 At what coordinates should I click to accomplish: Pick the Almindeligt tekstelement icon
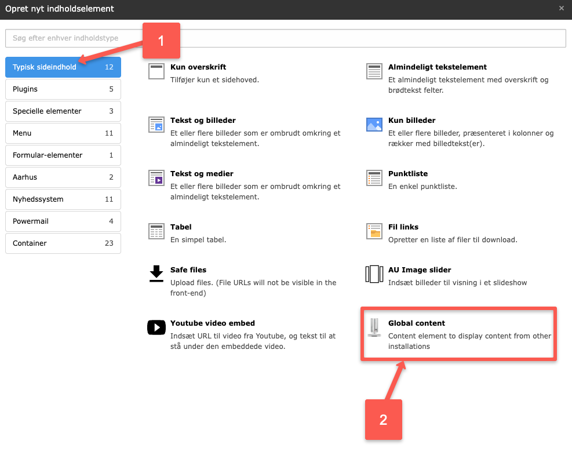pyautogui.click(x=374, y=71)
